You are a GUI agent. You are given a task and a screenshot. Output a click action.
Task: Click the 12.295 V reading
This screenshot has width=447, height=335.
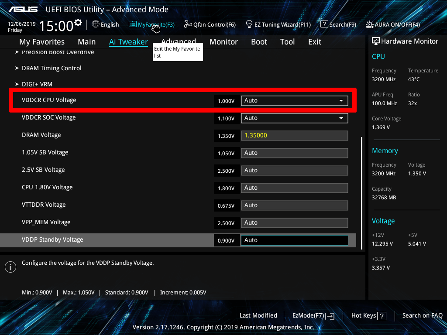pos(382,244)
